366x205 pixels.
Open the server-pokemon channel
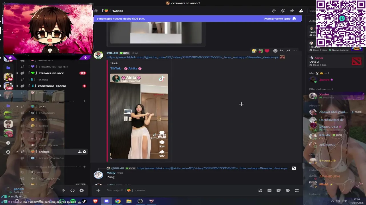[x=53, y=158]
